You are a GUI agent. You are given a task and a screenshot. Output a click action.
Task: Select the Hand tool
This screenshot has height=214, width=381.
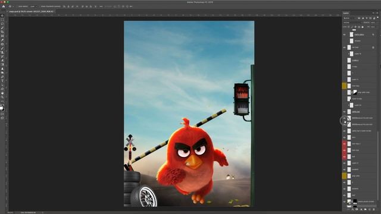(x=2, y=93)
